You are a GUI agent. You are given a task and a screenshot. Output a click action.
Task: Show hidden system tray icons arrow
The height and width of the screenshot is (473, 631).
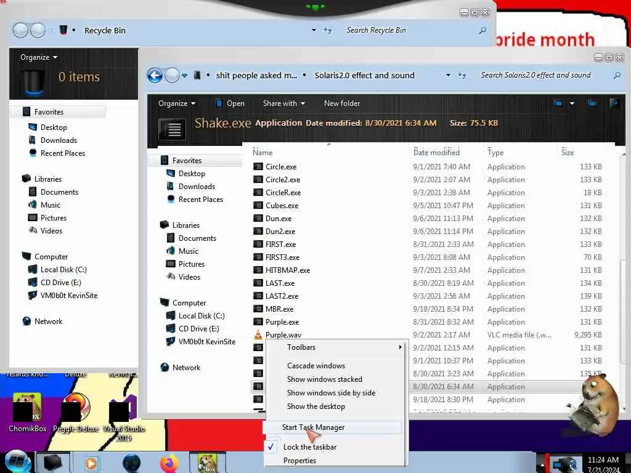click(x=542, y=464)
